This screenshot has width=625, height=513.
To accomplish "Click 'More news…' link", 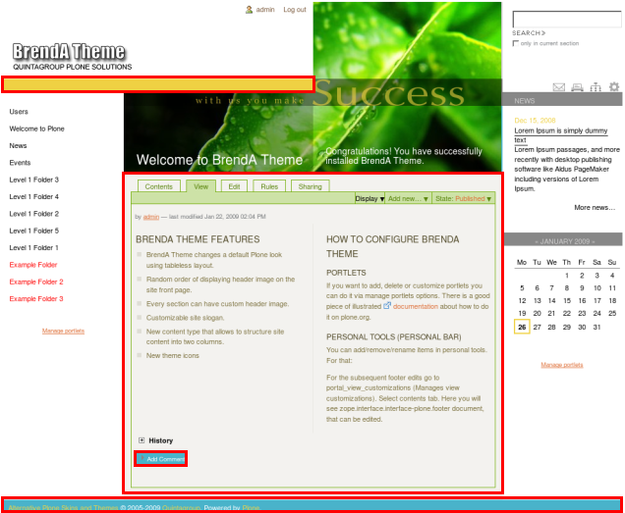I will 595,207.
